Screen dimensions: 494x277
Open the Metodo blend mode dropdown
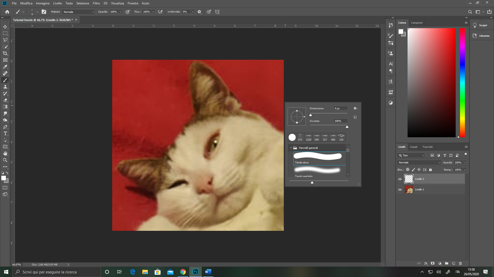point(78,12)
